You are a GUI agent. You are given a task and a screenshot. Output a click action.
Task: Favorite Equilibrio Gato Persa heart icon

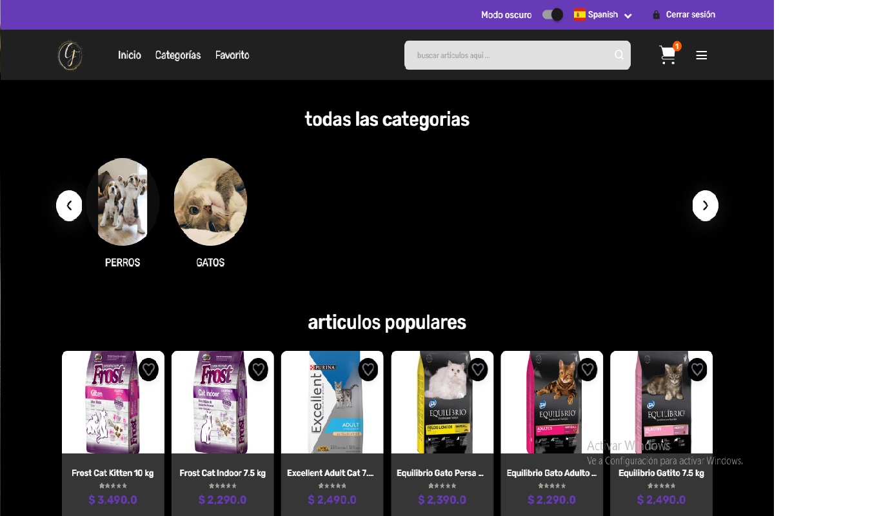(x=478, y=370)
